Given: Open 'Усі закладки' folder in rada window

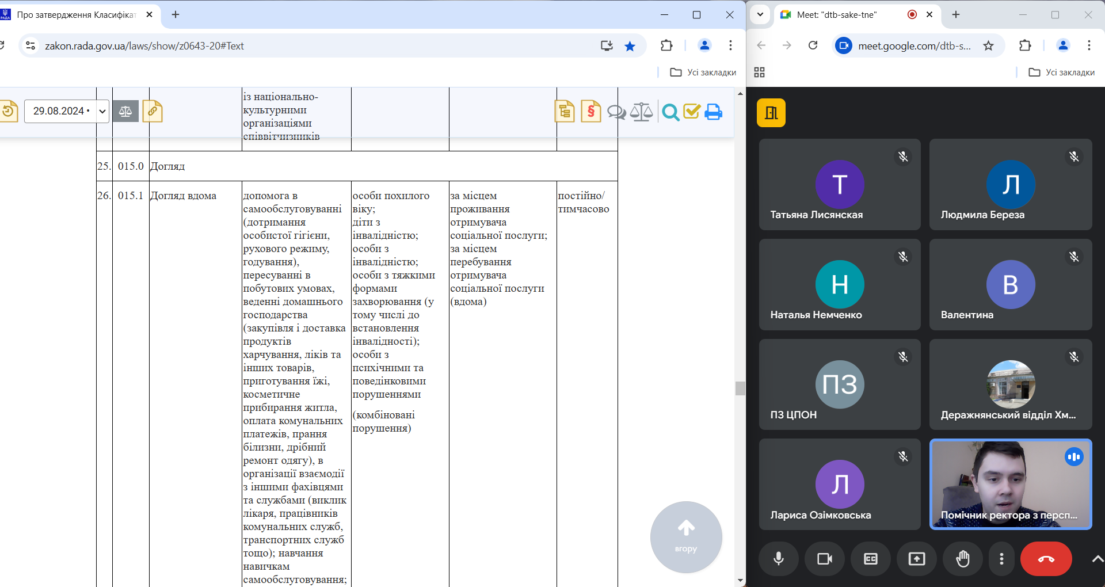Looking at the screenshot, I should pyautogui.click(x=703, y=73).
